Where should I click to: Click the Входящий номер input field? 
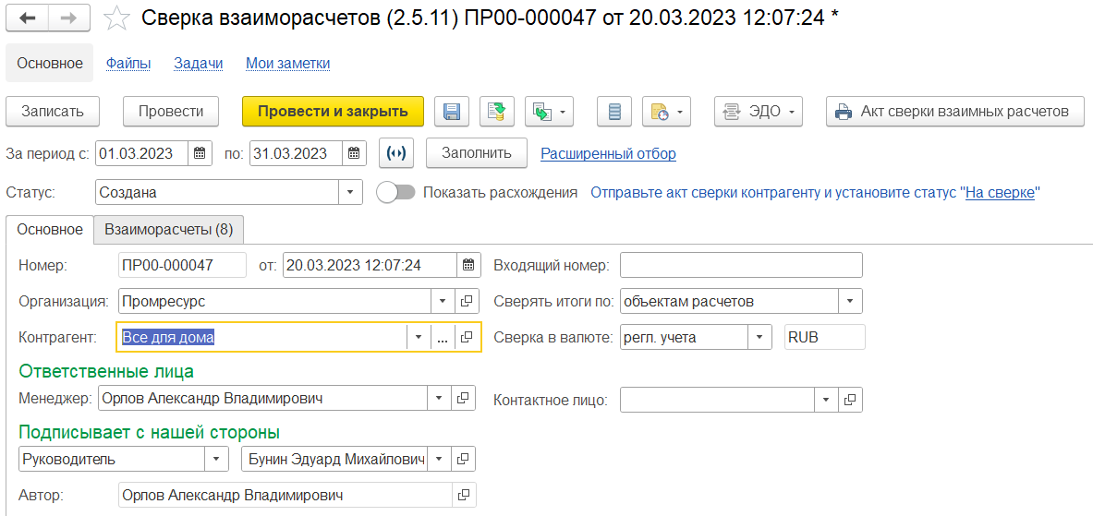[740, 265]
